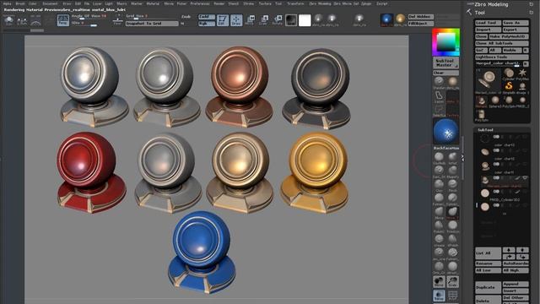The image size is (540, 304).
Task: Open the blue metal material sphere
Action: pyautogui.click(x=446, y=132)
